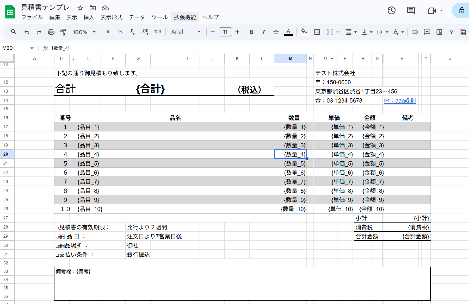
Task: Open the 表示形式 menu
Action: coord(112,17)
